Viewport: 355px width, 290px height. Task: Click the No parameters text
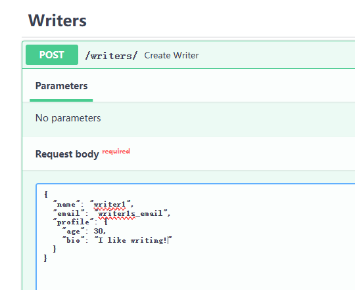click(68, 118)
